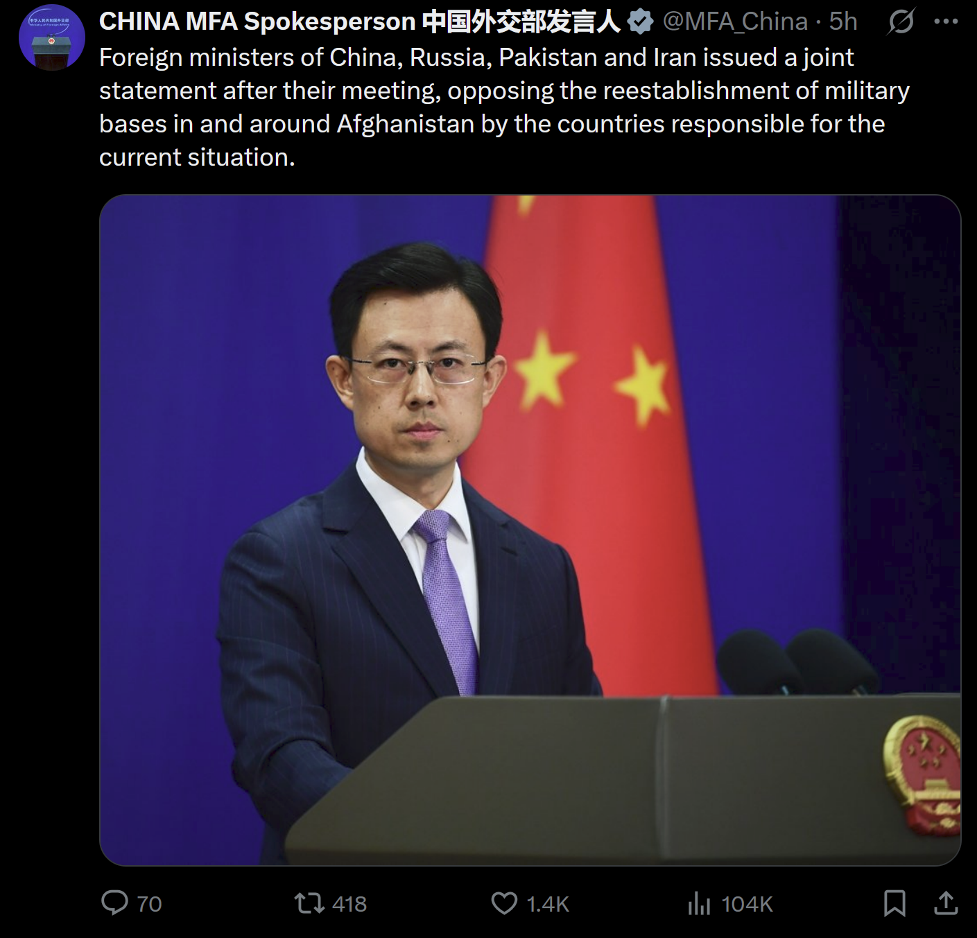Repost using the retweet arrows icon
Viewport: 977px width, 938px height.
pyautogui.click(x=309, y=903)
